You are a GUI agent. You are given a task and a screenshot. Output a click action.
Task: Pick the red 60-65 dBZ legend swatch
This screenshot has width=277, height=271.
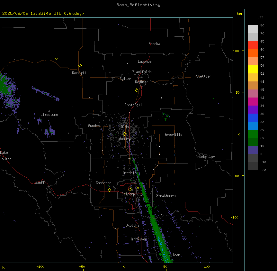pyautogui.click(x=253, y=45)
